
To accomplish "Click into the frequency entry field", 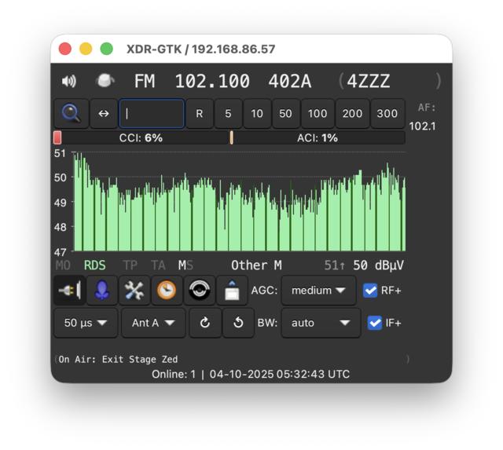I will 152,113.
